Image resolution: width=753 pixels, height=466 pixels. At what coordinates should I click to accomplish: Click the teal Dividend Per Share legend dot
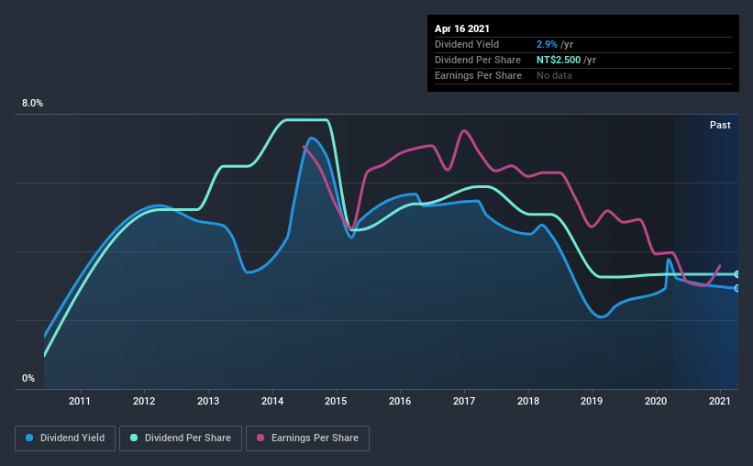point(134,438)
